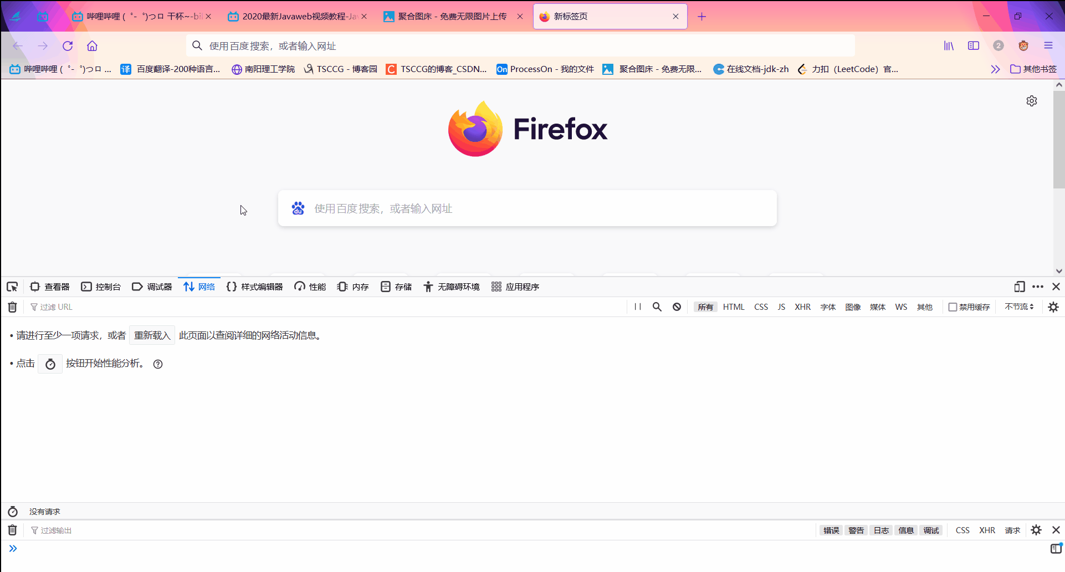Open the help icon next to performance analysis
Screen dimensions: 1065x572
click(x=158, y=364)
